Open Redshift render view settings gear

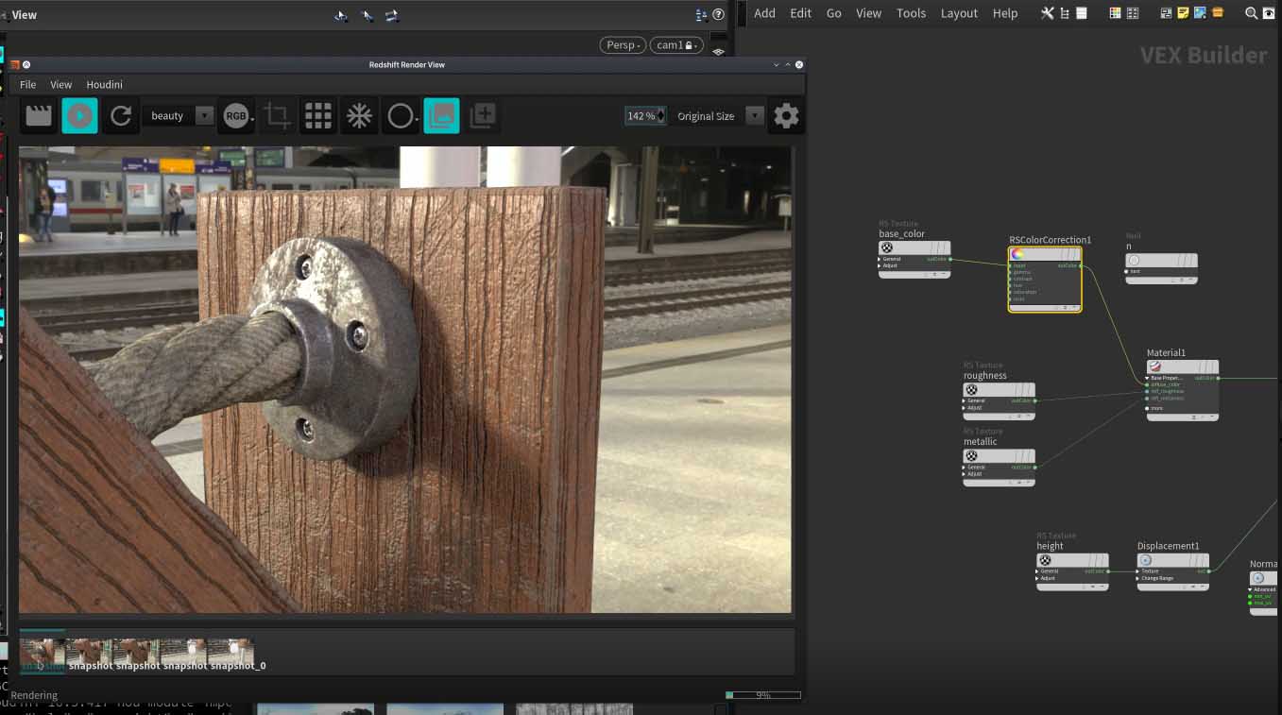(x=786, y=116)
